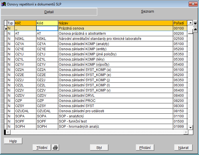Open Help with the Help button
Viewport: 199px width, 155px height.
click(13, 141)
